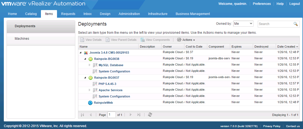
Task: Select the Items tab
Action: coord(49,14)
